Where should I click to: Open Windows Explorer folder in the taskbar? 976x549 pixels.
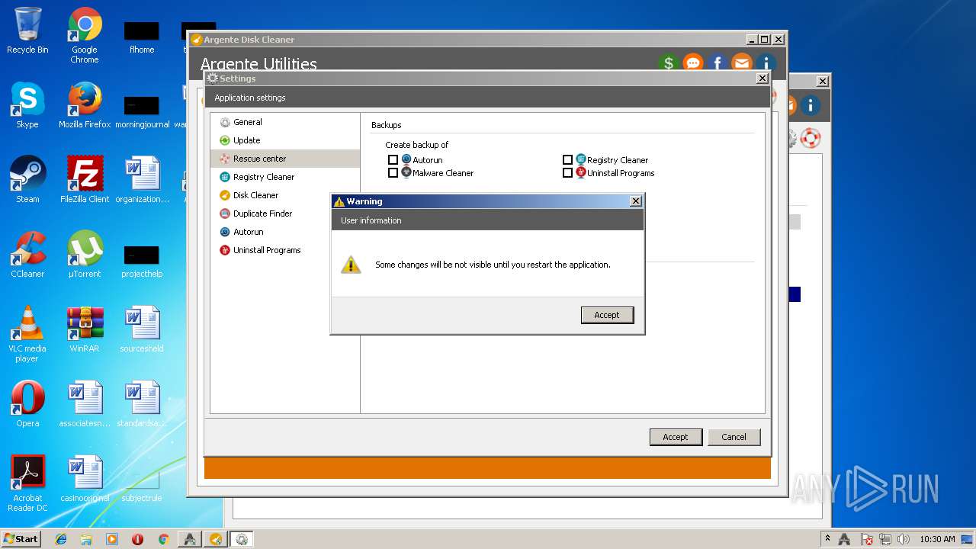(86, 539)
